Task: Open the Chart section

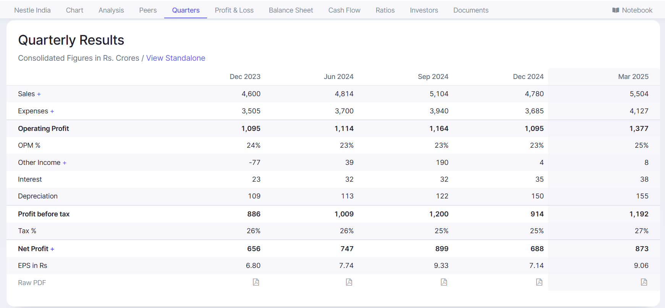Action: pyautogui.click(x=74, y=10)
